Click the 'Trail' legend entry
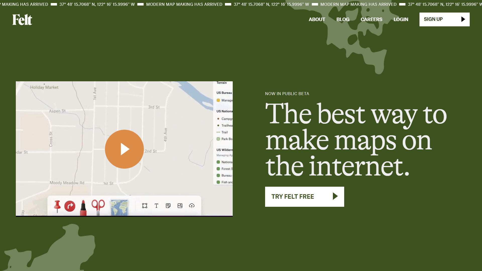 point(224,132)
